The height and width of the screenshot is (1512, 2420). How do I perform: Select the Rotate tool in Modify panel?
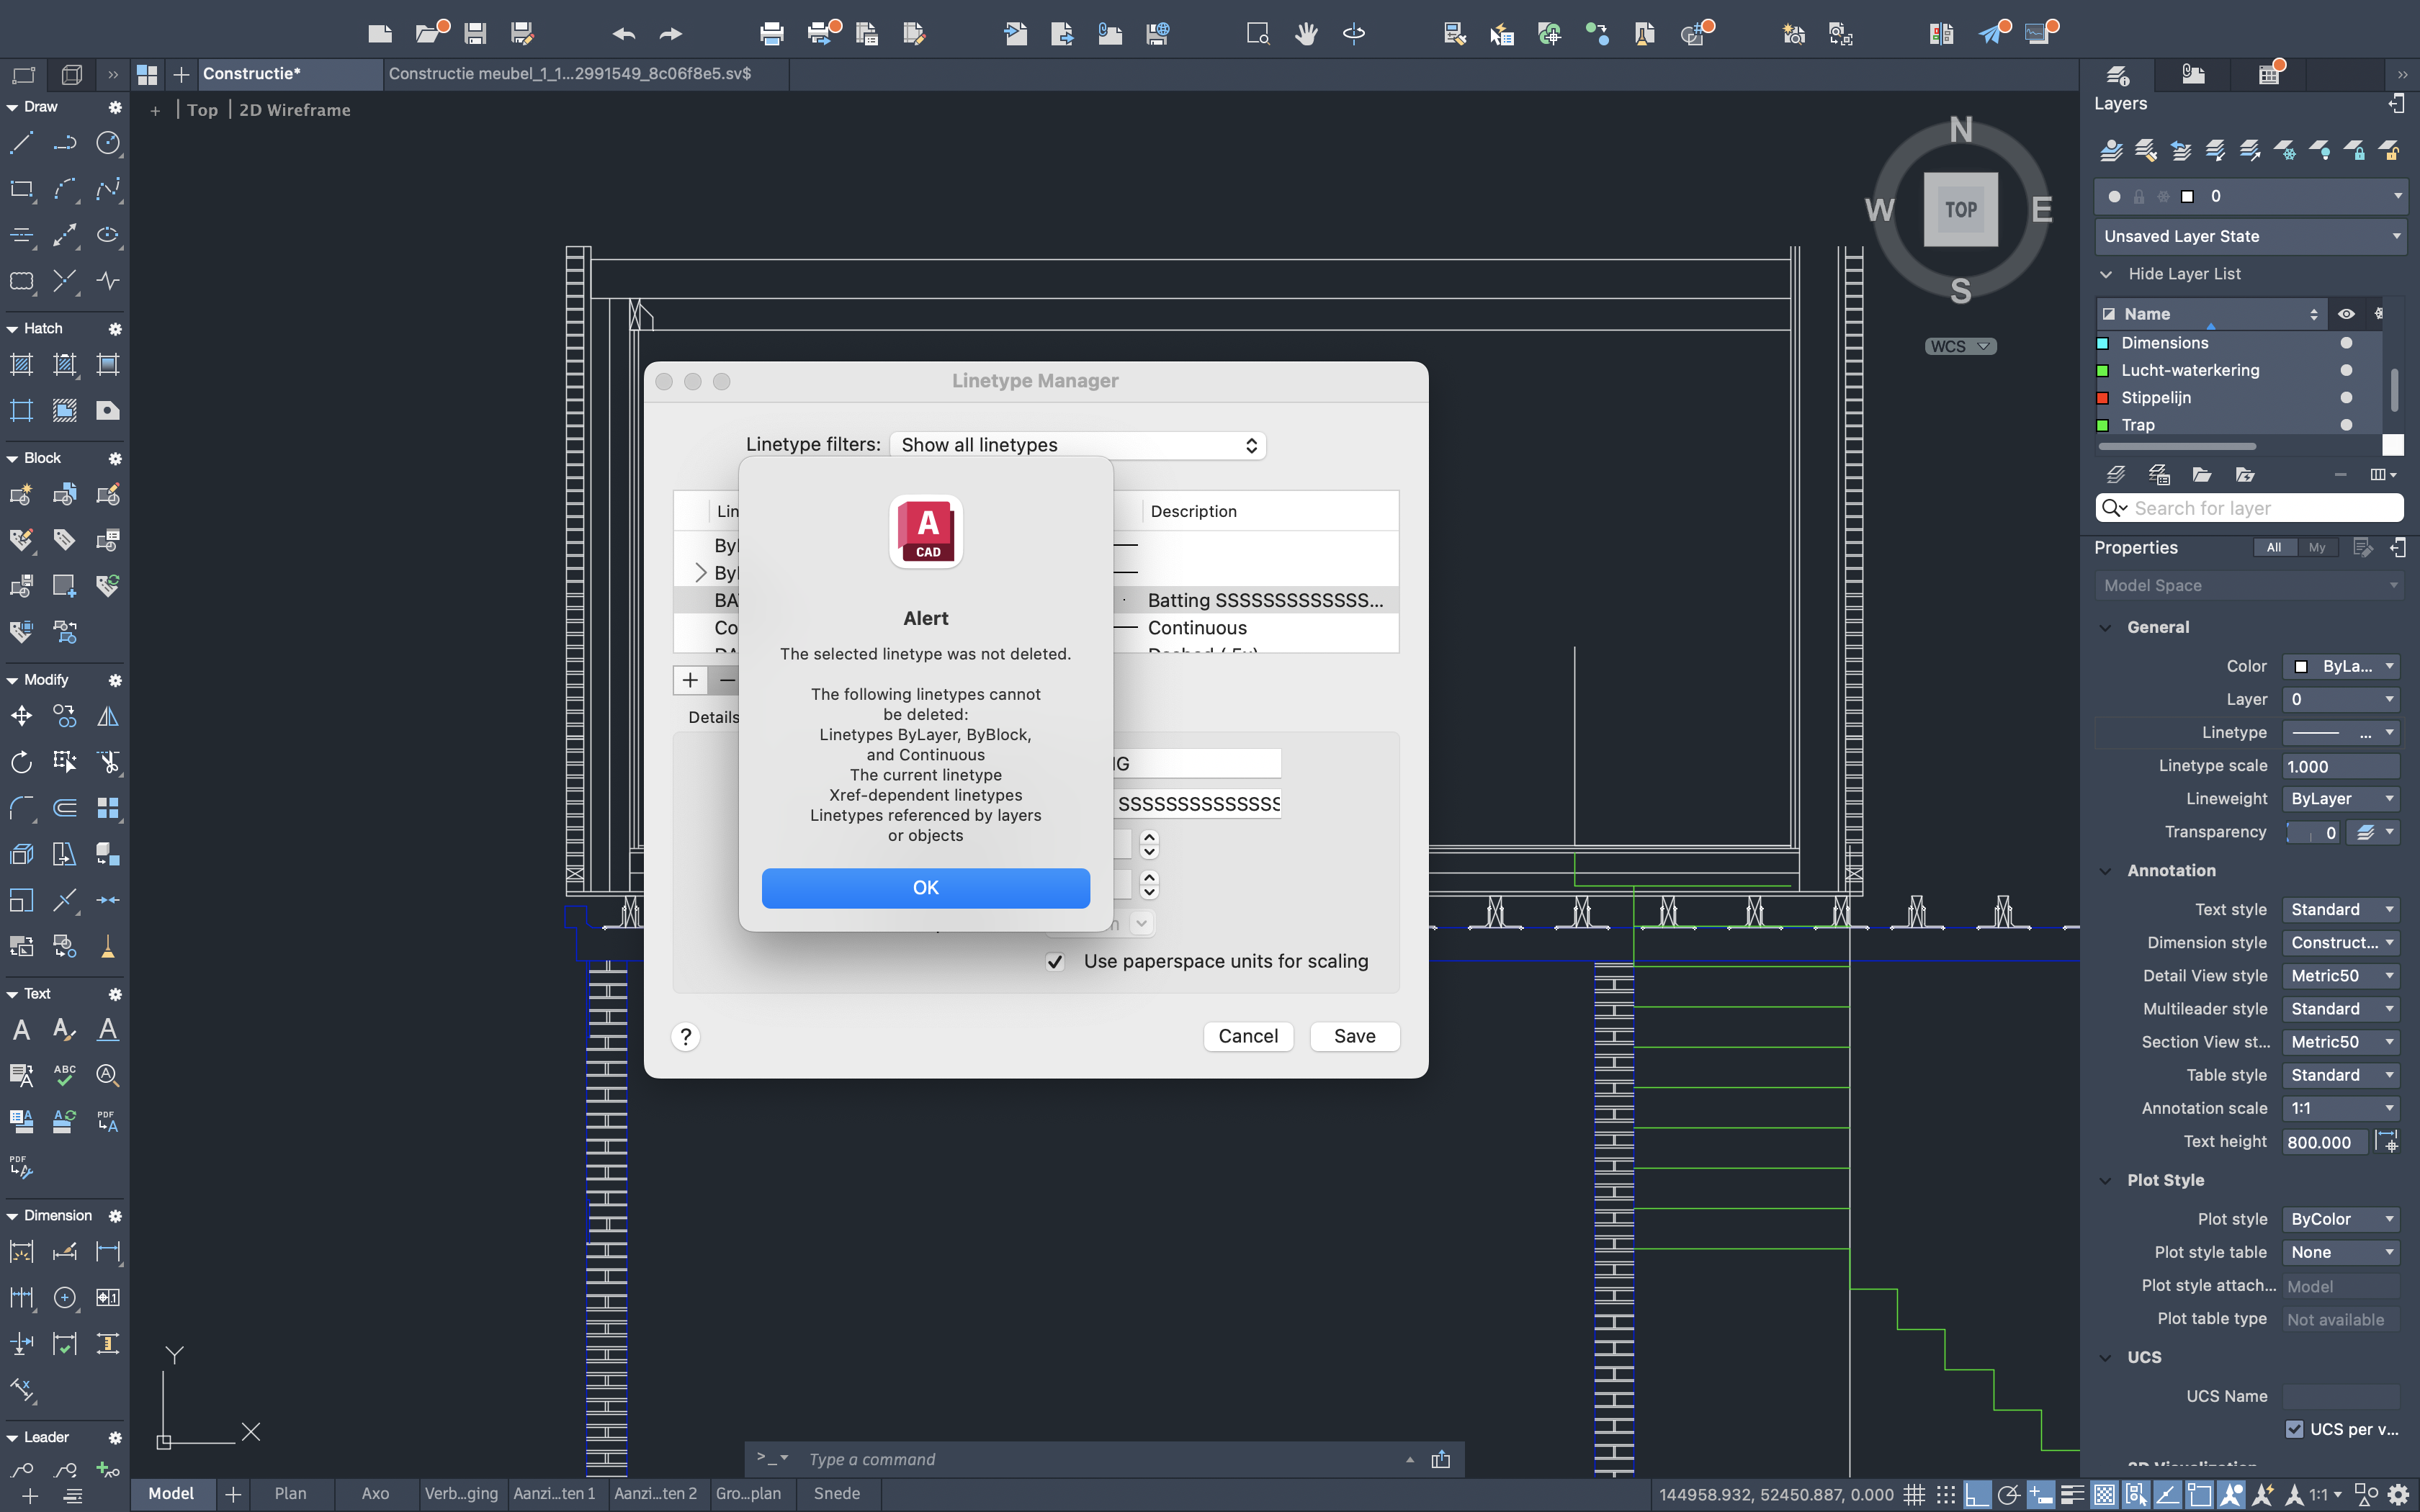click(x=21, y=761)
